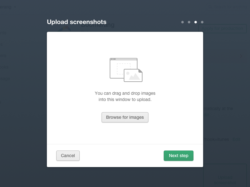250x187 pixels.
Task: Click the image file picture icon
Action: pyautogui.click(x=133, y=75)
